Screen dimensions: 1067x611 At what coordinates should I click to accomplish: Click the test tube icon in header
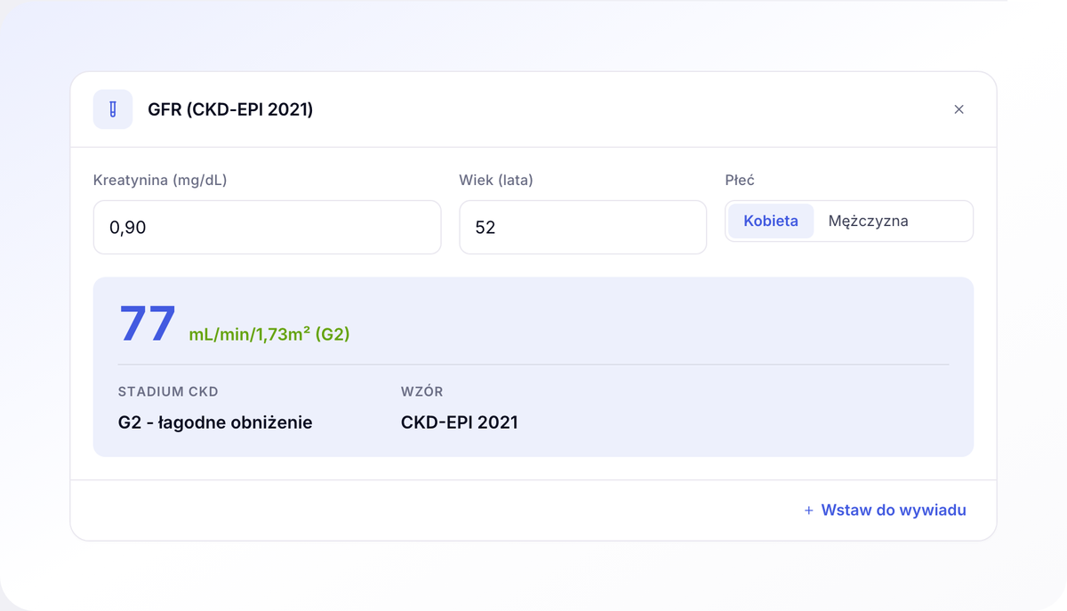click(x=113, y=109)
